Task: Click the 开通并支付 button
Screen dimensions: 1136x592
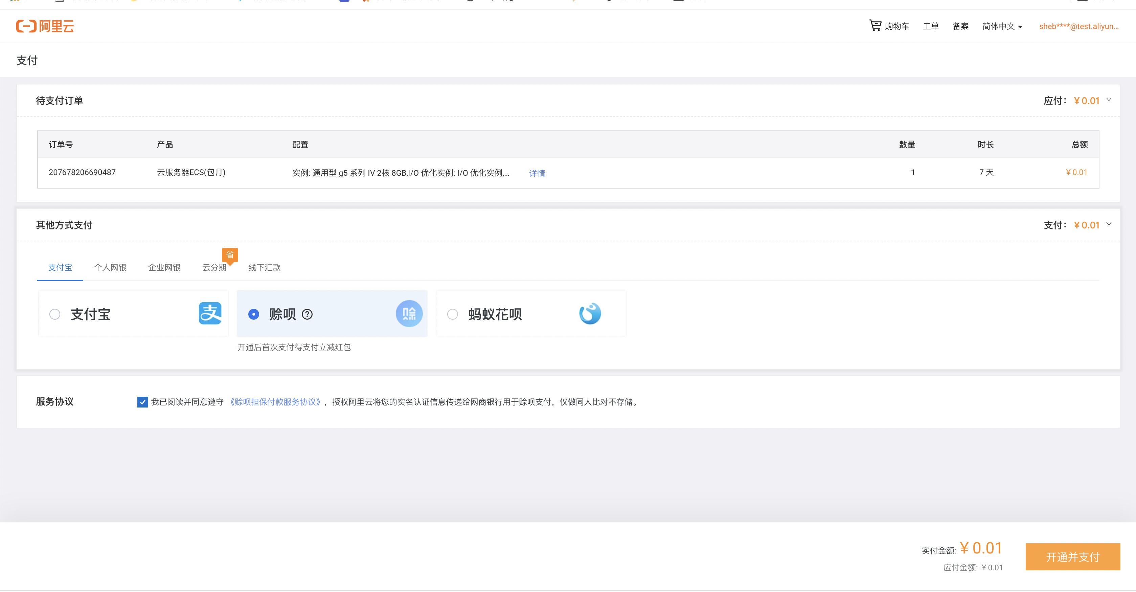Action: [1072, 557]
